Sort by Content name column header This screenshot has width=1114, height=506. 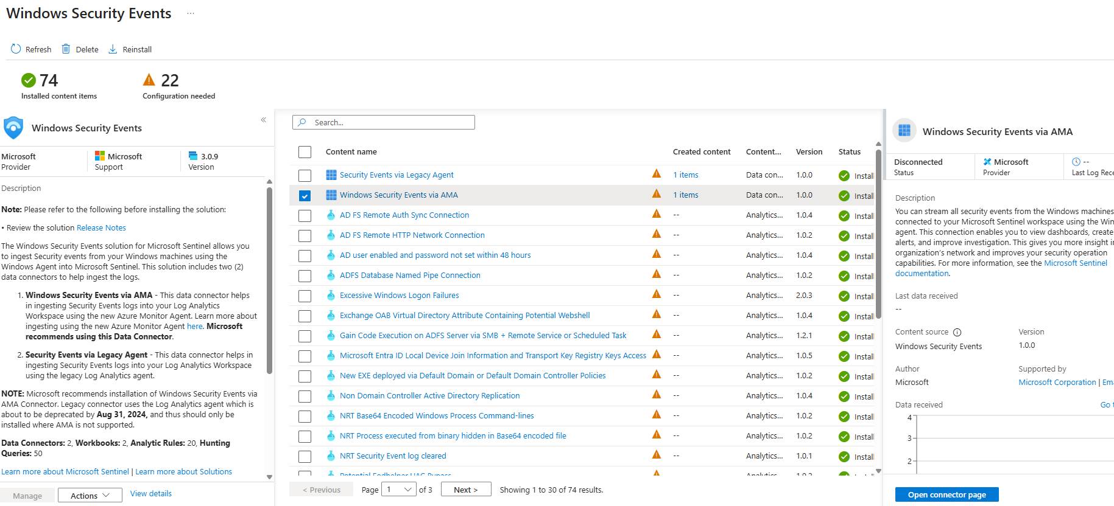click(x=351, y=152)
